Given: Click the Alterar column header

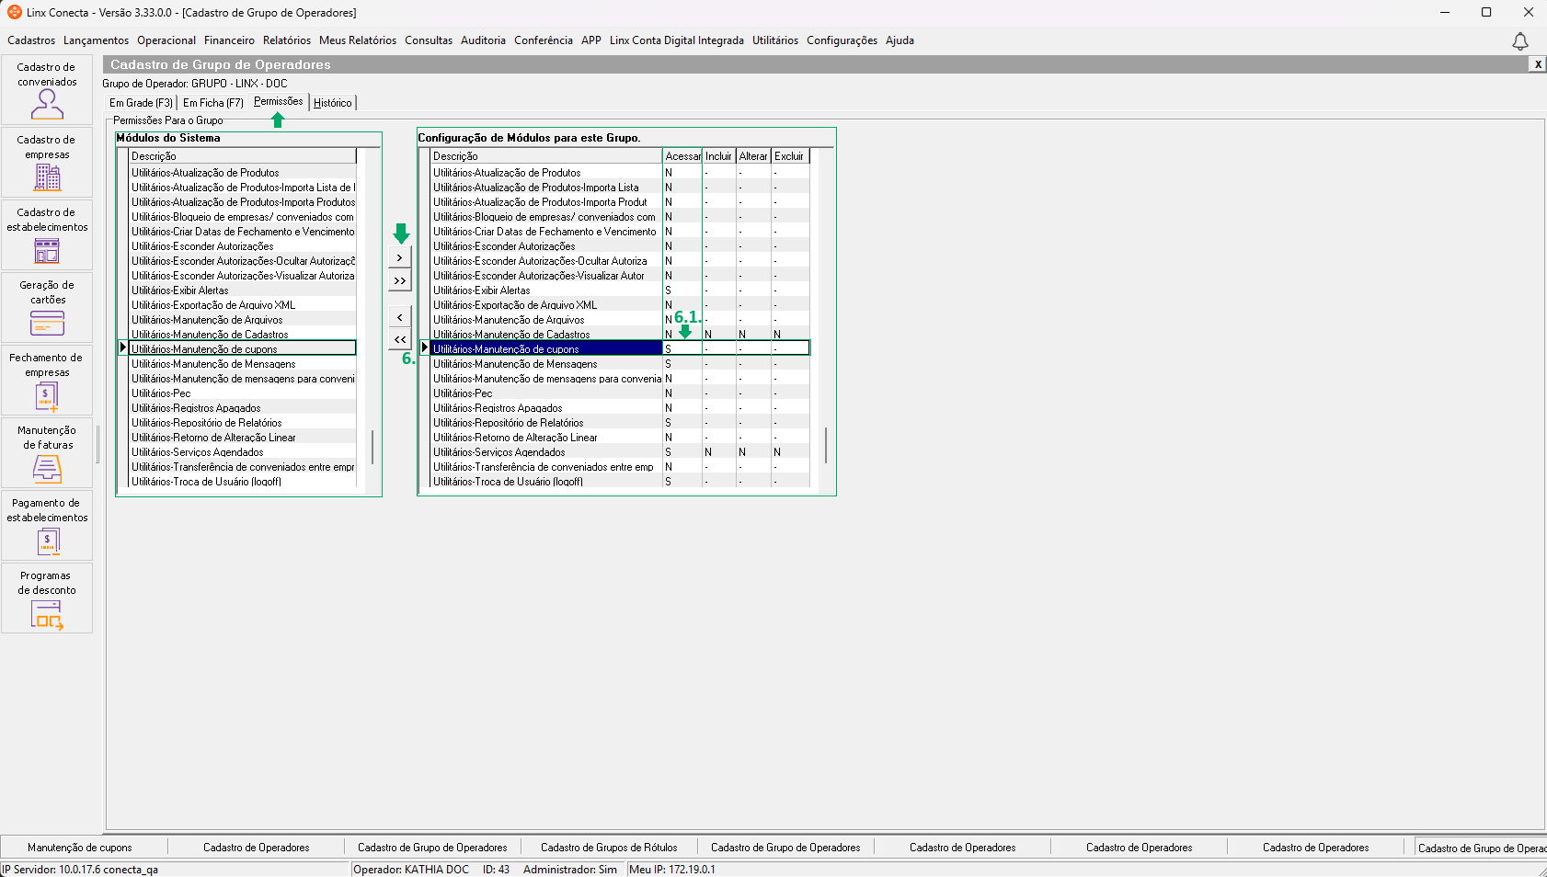Looking at the screenshot, I should (753, 156).
